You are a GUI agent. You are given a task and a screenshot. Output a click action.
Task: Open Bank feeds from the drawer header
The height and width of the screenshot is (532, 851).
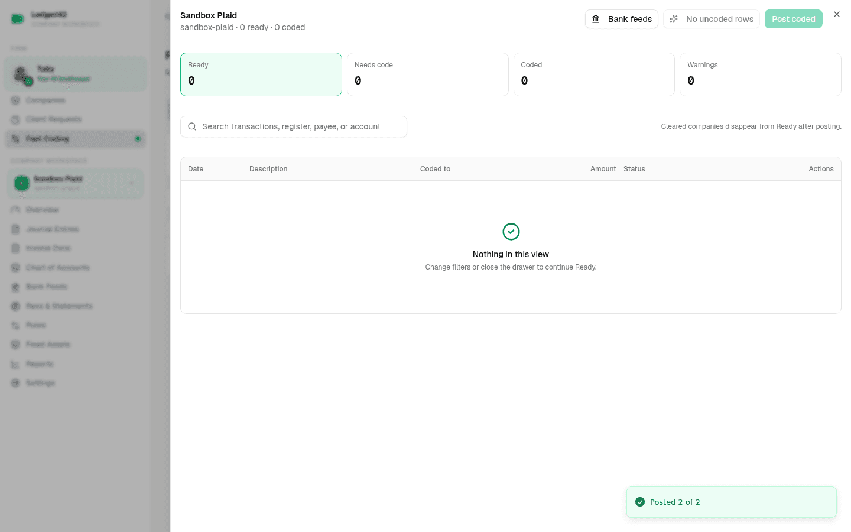click(x=621, y=19)
